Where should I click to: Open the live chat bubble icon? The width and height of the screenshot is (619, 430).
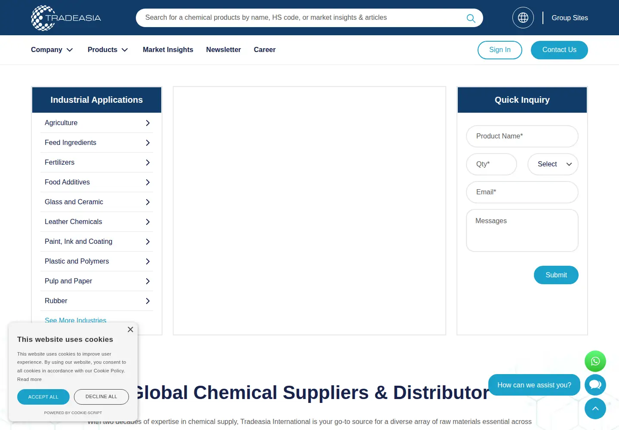(x=595, y=385)
